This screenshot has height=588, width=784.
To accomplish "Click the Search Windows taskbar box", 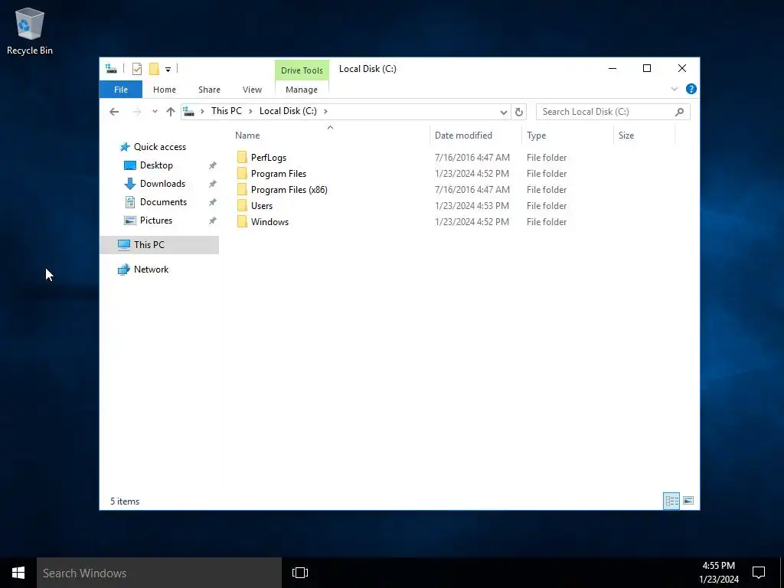I will pyautogui.click(x=159, y=573).
